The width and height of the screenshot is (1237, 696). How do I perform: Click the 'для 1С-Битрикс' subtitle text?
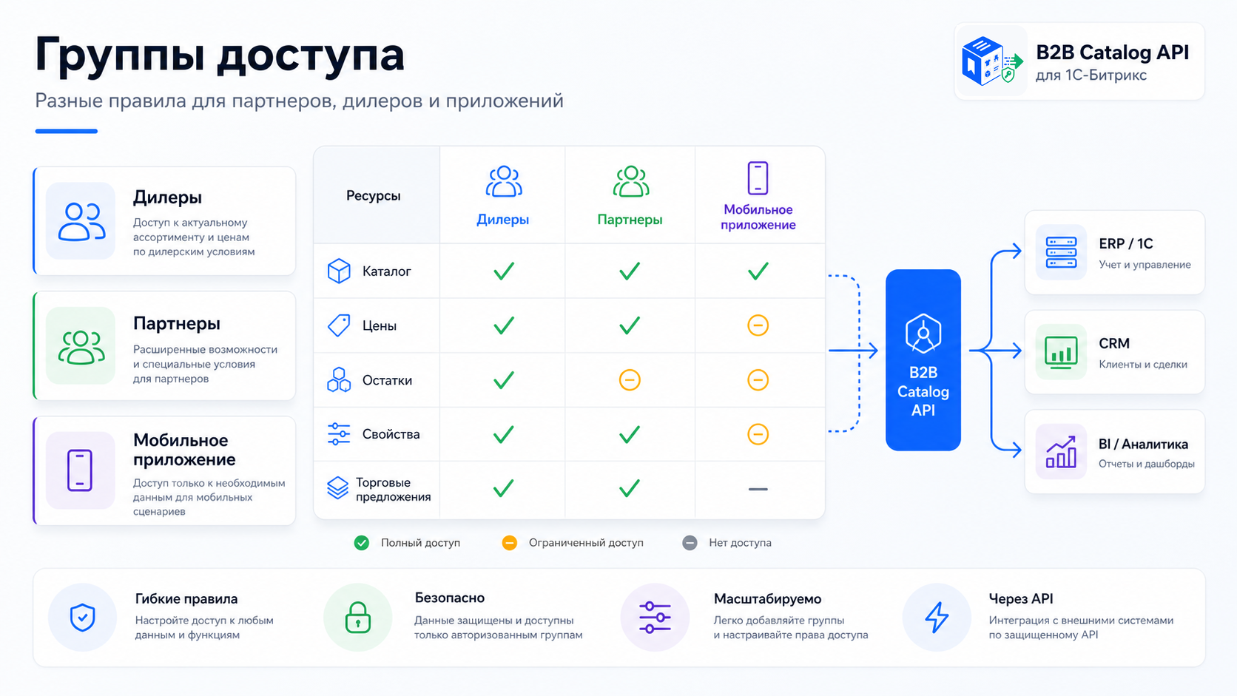(x=1091, y=75)
